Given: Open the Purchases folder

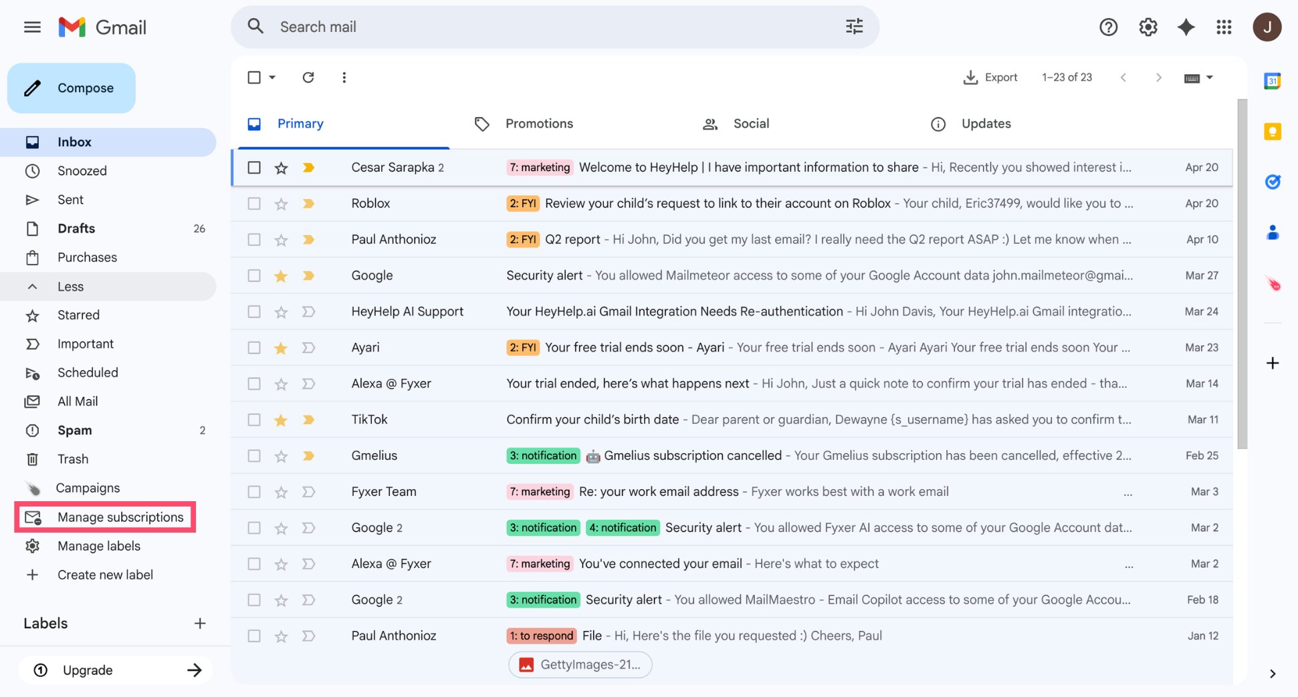Looking at the screenshot, I should click(108, 258).
